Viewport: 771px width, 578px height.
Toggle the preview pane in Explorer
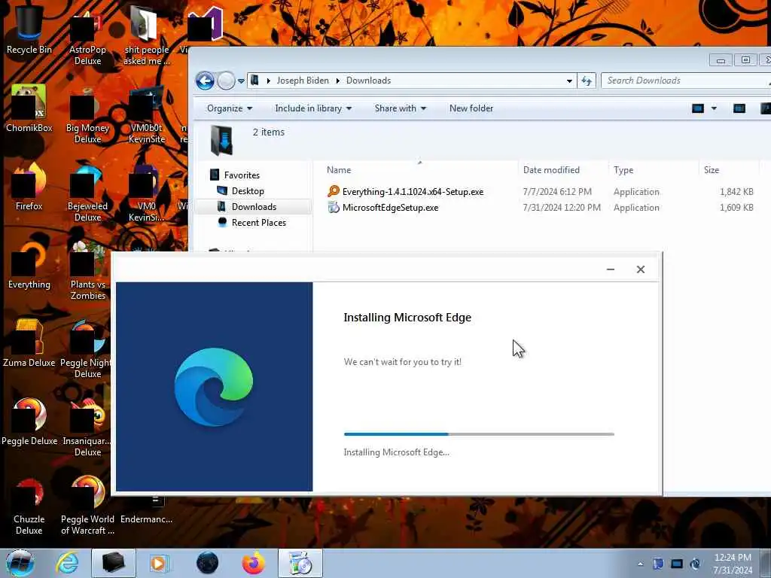point(739,108)
